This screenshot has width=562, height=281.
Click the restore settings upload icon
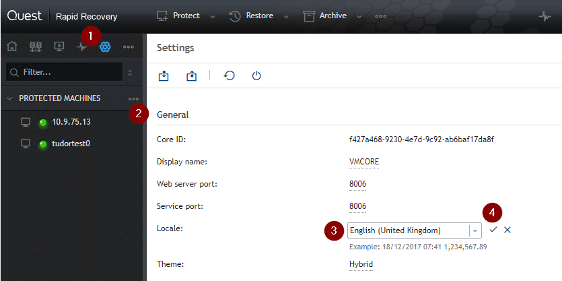[x=192, y=75]
